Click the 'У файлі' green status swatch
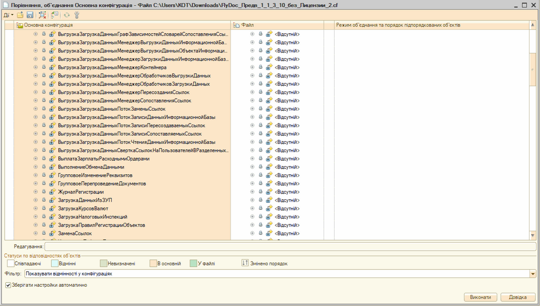Image resolution: width=540 pixels, height=306 pixels. click(x=193, y=263)
